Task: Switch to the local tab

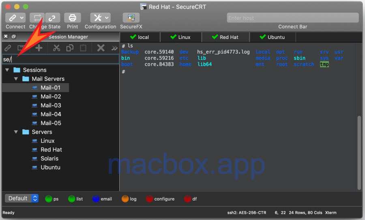Action: coord(140,37)
